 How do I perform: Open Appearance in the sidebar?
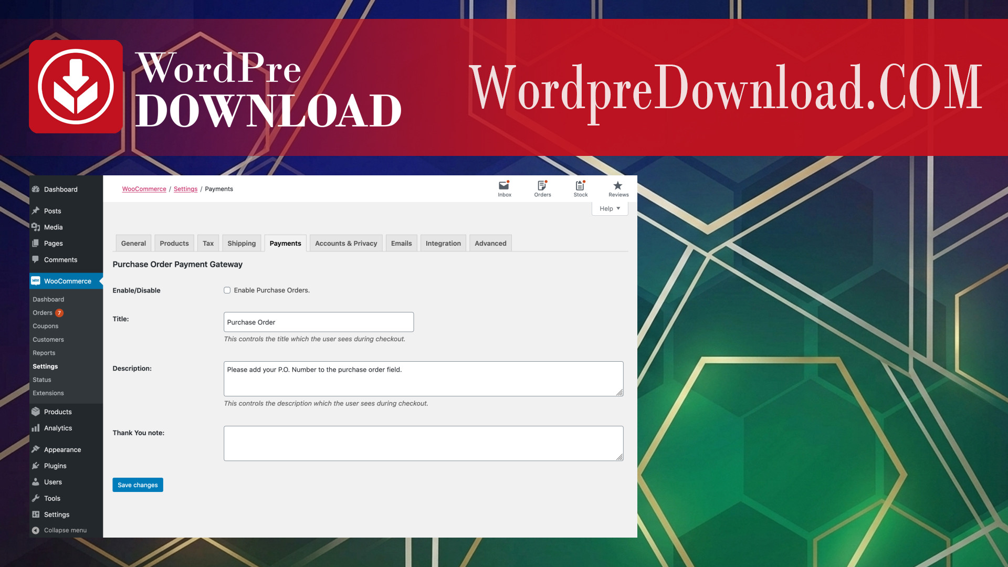click(x=62, y=450)
